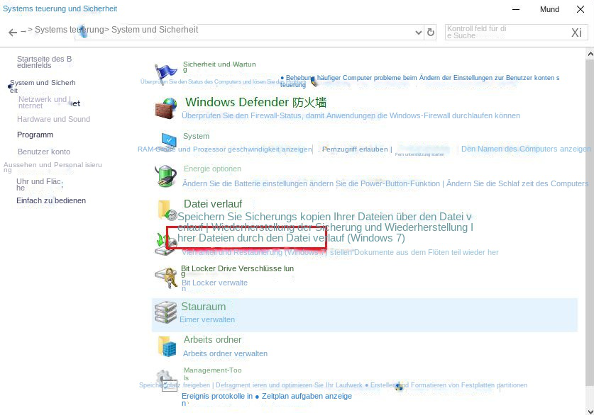
Task: Click the Bit Locker verwalten link
Action: pos(214,283)
